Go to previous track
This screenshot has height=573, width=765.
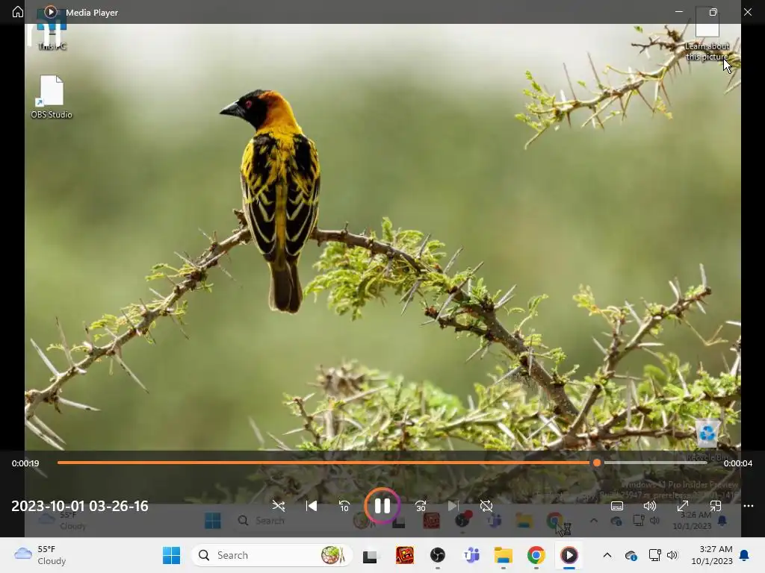pos(312,506)
